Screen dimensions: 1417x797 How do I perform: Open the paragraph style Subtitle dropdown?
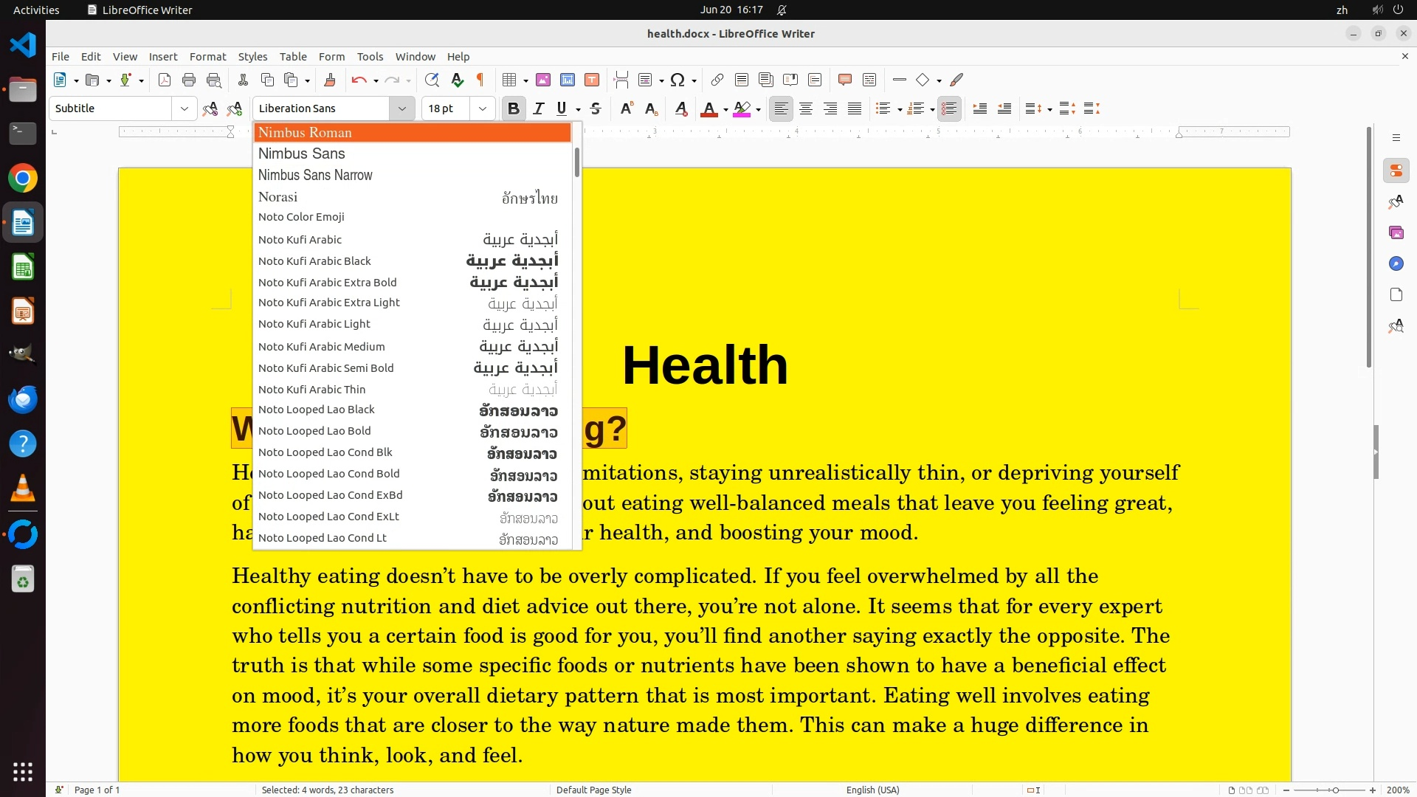click(x=184, y=108)
